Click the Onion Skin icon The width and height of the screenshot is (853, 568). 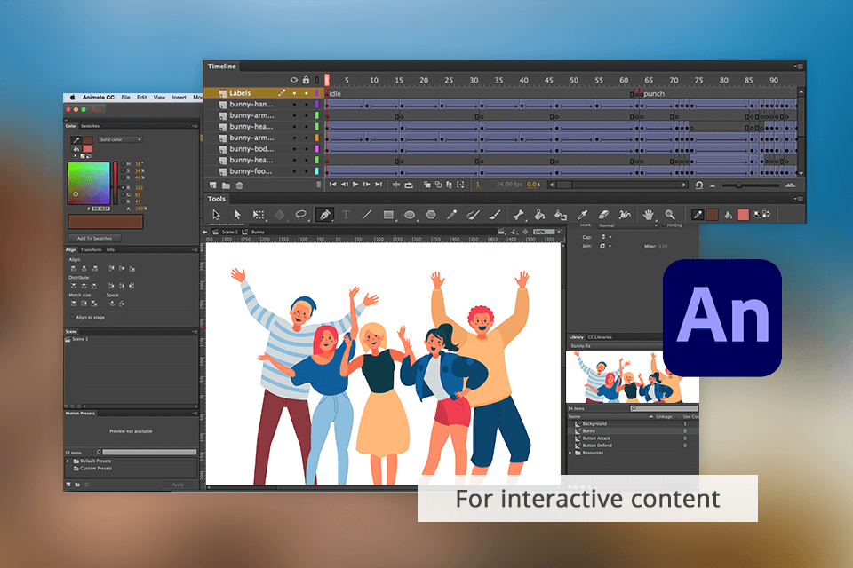coord(427,185)
